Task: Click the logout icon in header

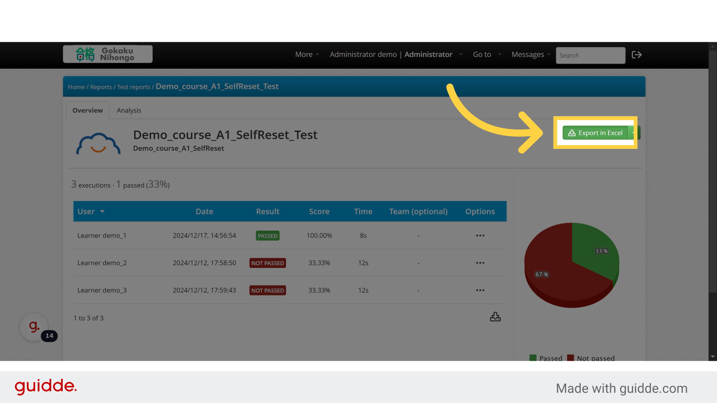Action: click(636, 55)
